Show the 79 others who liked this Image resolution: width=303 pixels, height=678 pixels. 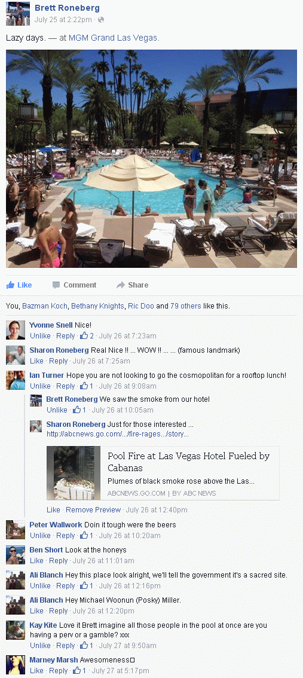185,306
